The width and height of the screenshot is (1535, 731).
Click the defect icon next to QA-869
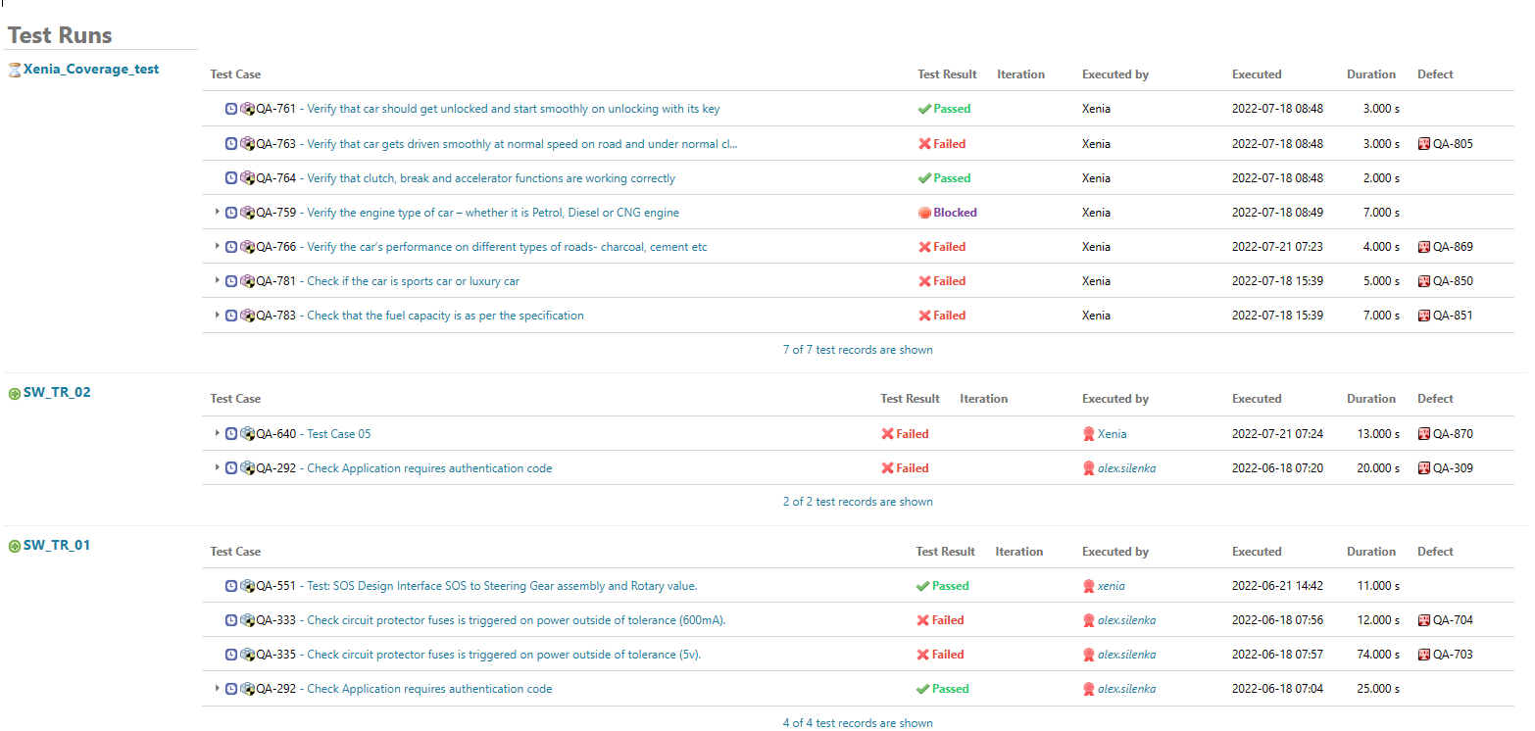coord(1424,247)
